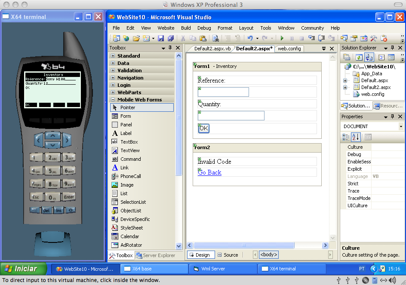Click the New Project toolbar icon

[x=116, y=38]
